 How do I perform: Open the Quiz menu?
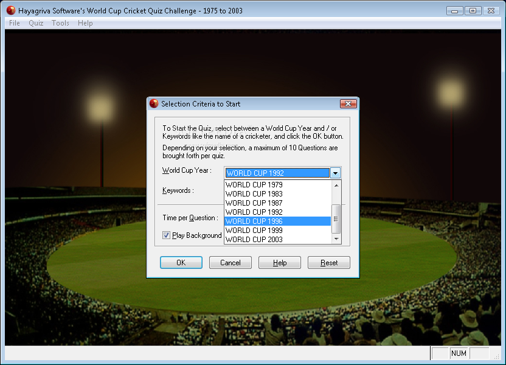(x=36, y=23)
